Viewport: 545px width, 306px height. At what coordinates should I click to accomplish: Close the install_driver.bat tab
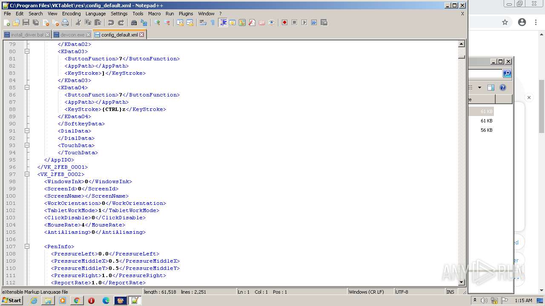click(x=47, y=35)
